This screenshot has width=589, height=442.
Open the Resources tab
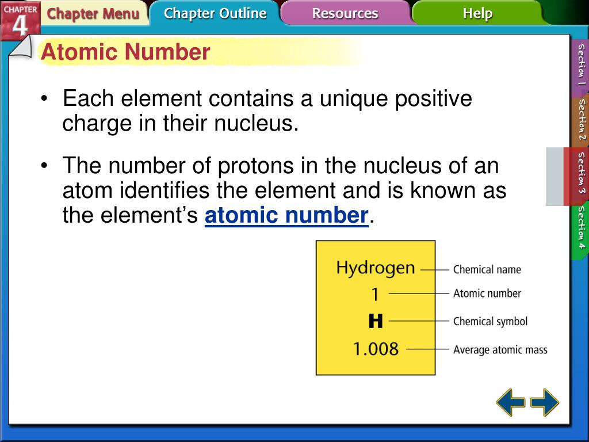[345, 13]
